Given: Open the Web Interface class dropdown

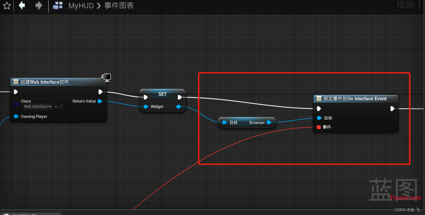Looking at the screenshot, I should point(38,107).
